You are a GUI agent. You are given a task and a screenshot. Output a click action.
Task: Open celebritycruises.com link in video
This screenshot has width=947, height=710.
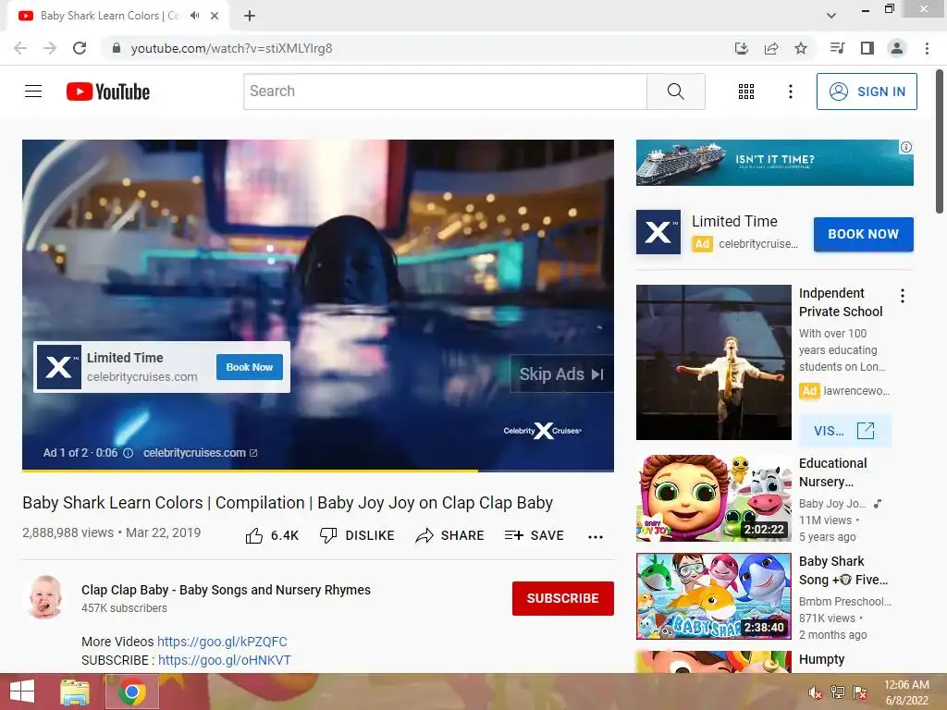[200, 453]
